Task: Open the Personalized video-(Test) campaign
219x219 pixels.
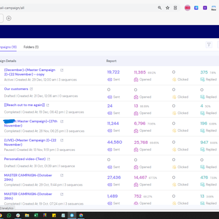Action: (x=24, y=159)
